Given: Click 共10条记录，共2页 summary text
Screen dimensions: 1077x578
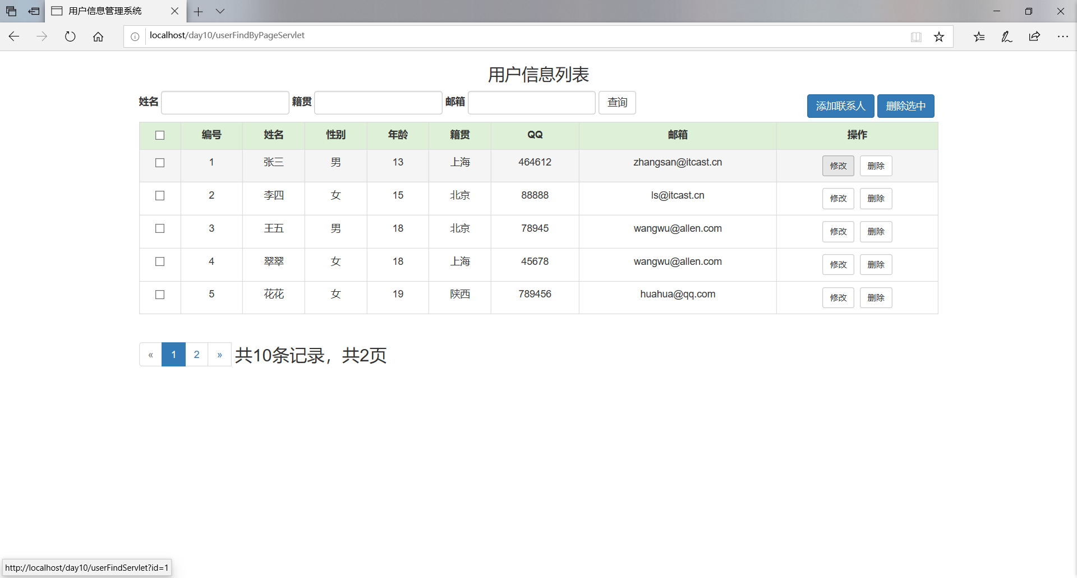Looking at the screenshot, I should pyautogui.click(x=311, y=355).
